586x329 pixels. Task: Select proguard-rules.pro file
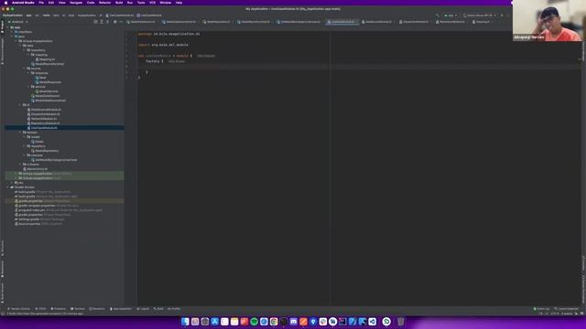[x=59, y=210]
